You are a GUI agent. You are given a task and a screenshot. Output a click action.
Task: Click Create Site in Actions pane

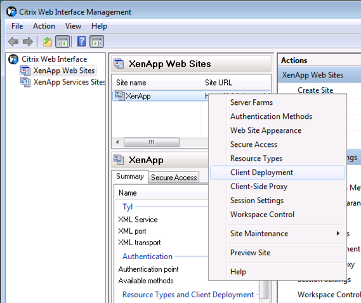(315, 90)
